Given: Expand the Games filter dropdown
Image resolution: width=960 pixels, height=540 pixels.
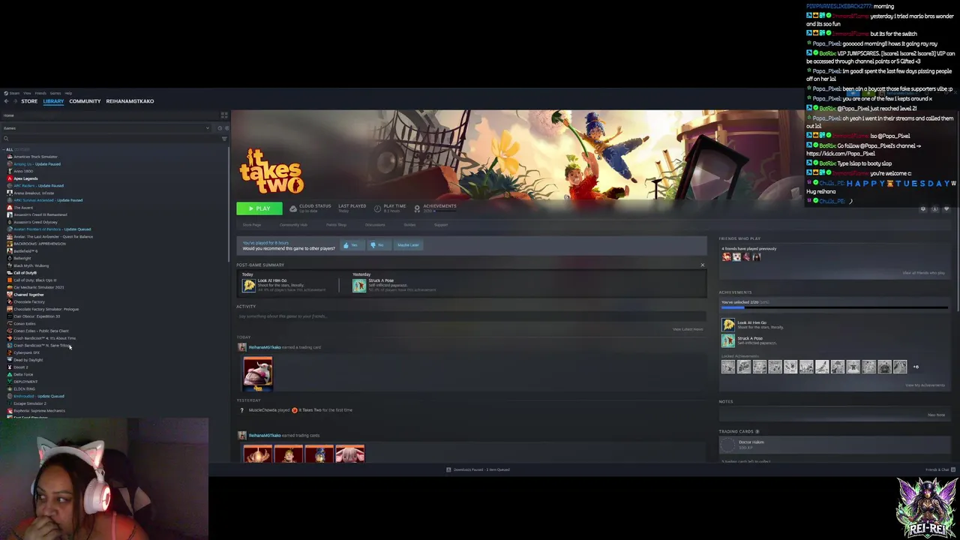Looking at the screenshot, I should click(x=106, y=128).
